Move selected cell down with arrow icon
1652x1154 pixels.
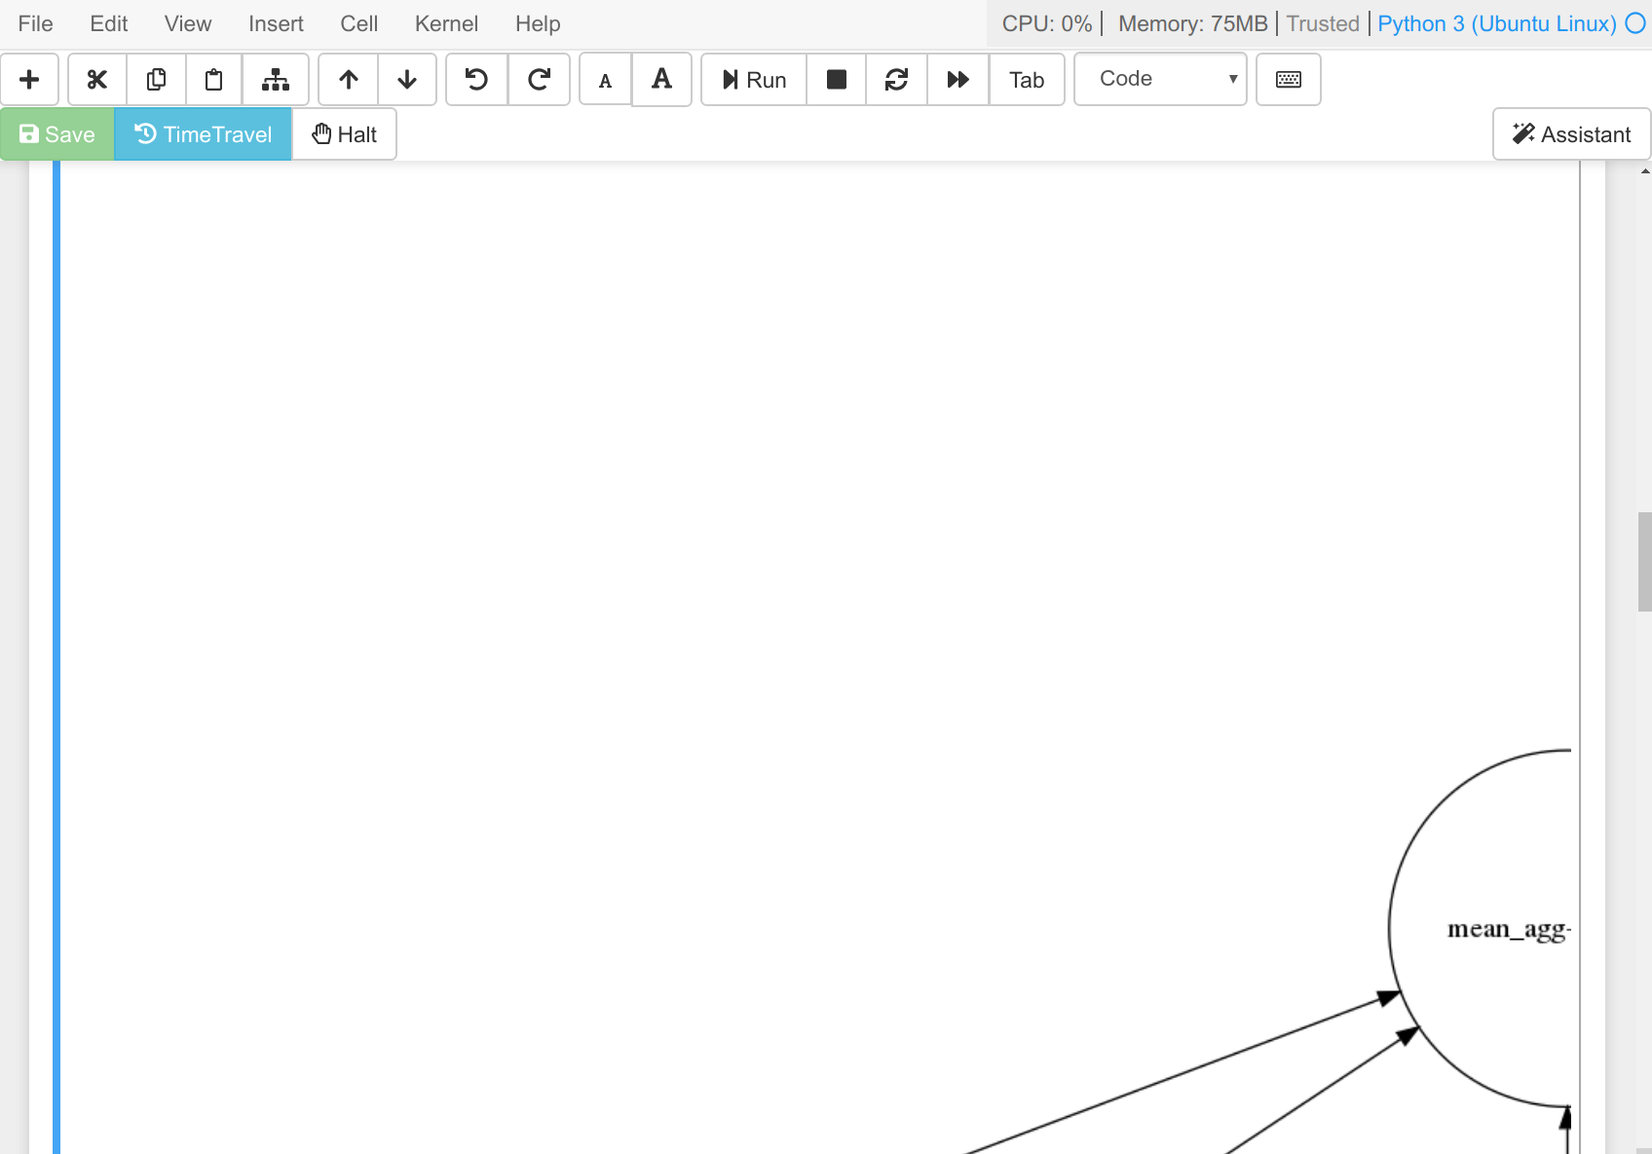pyautogui.click(x=407, y=79)
